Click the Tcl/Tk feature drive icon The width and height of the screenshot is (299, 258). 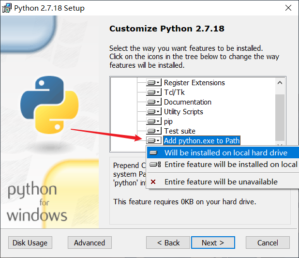154,92
